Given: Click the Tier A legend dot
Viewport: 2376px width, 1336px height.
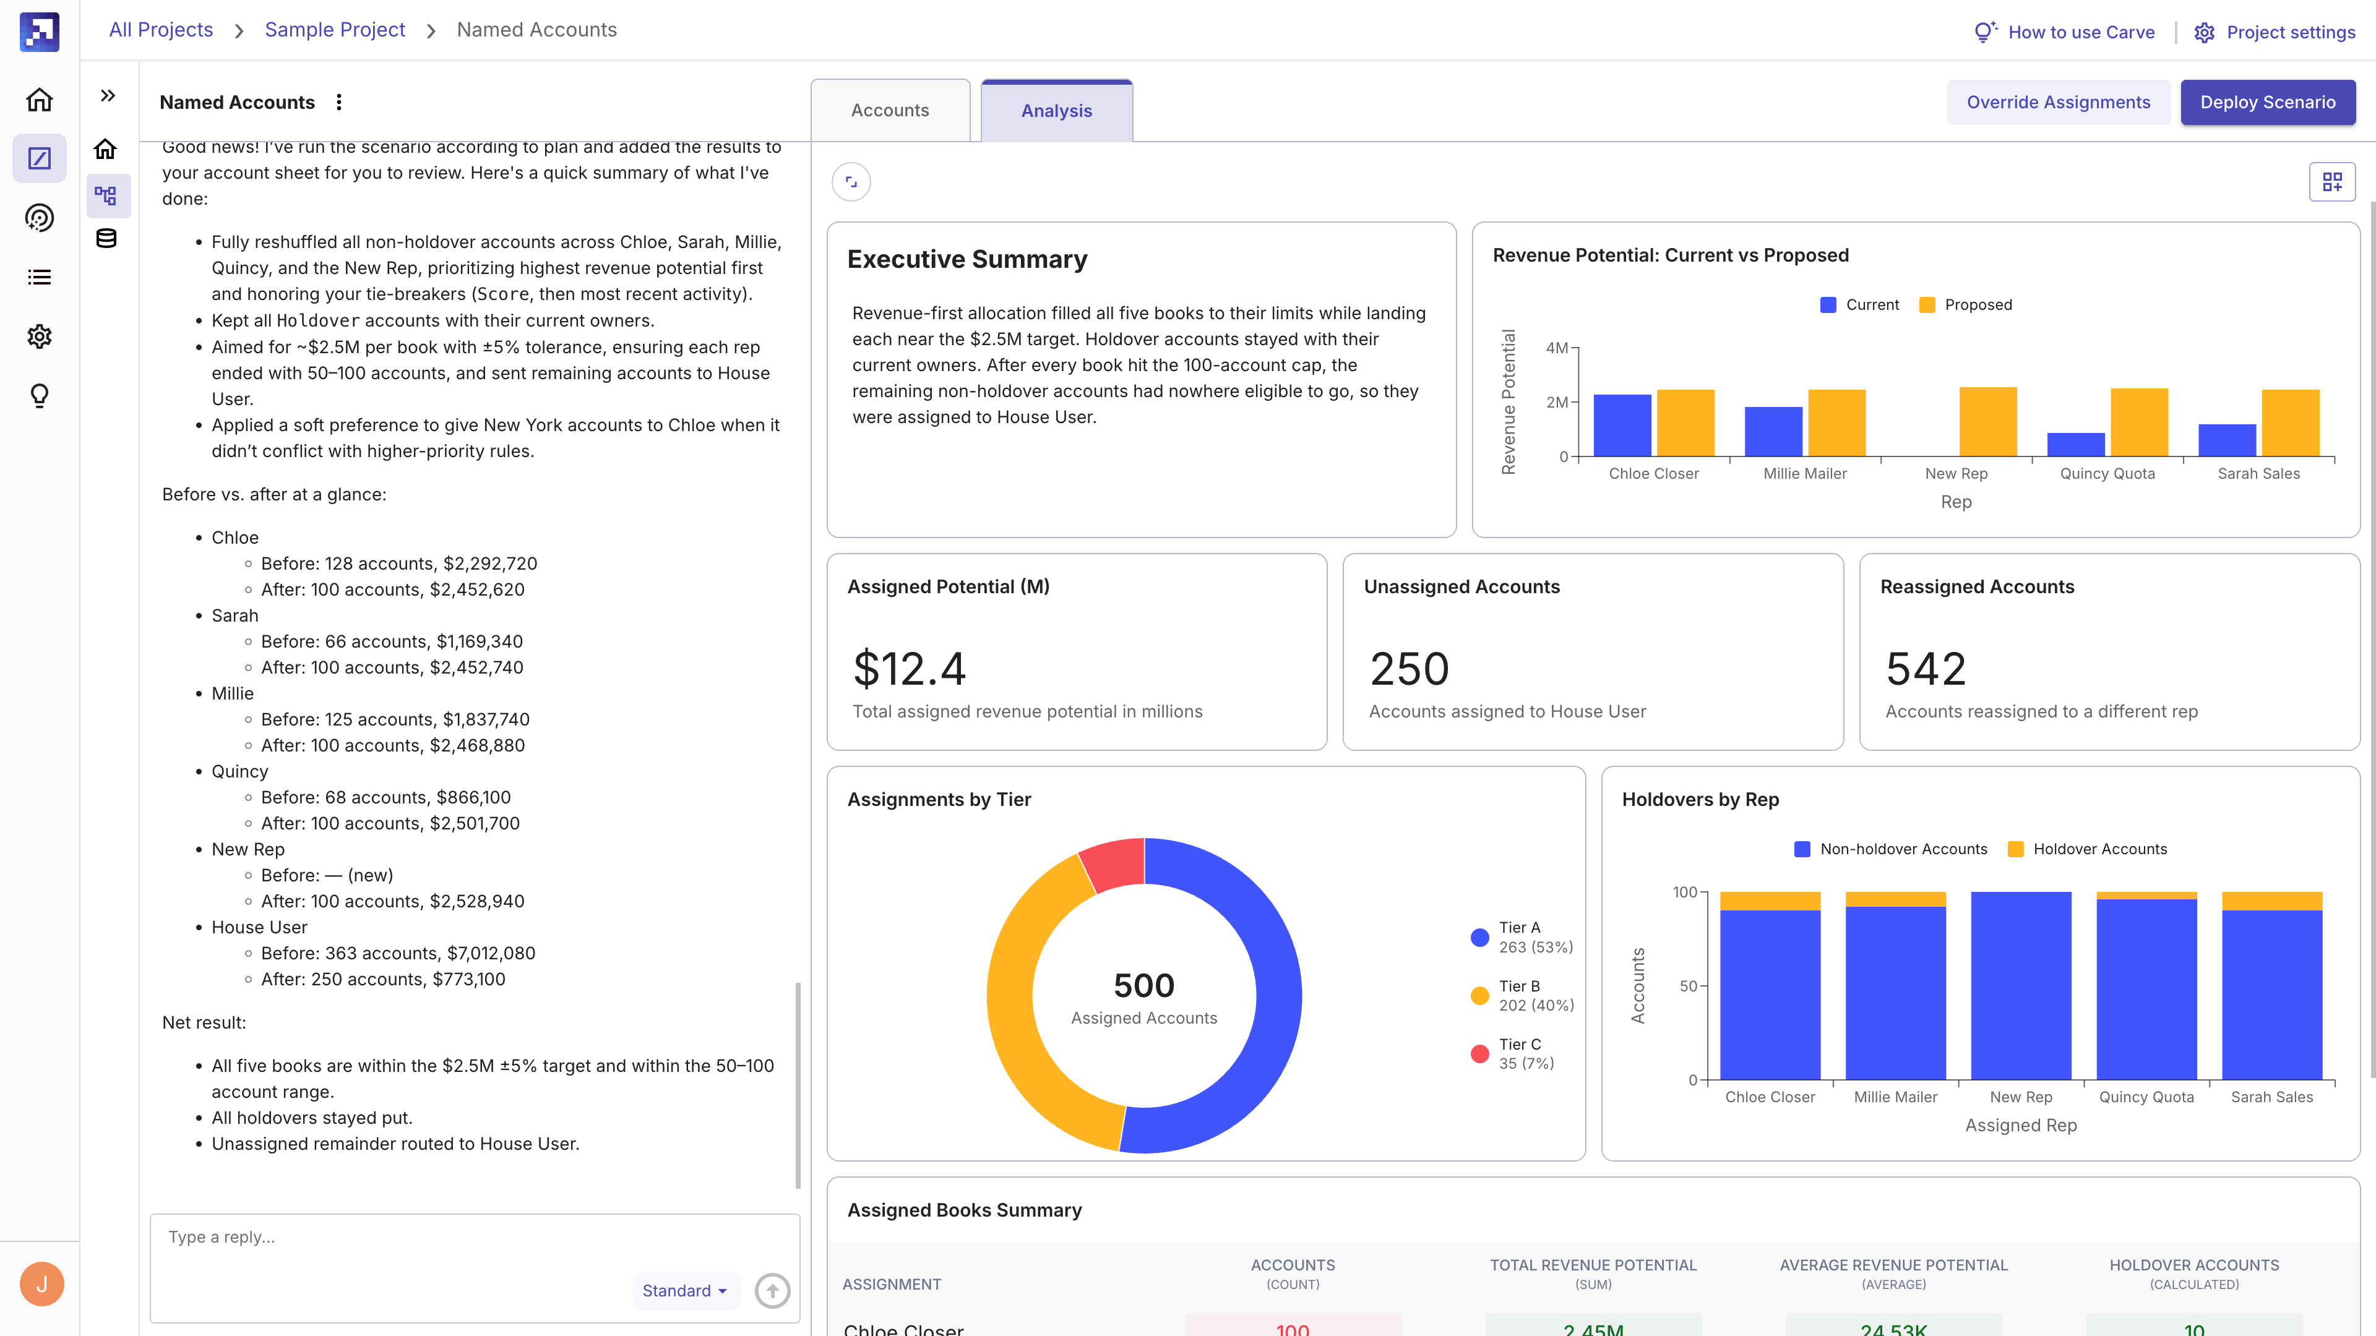Looking at the screenshot, I should coord(1479,938).
